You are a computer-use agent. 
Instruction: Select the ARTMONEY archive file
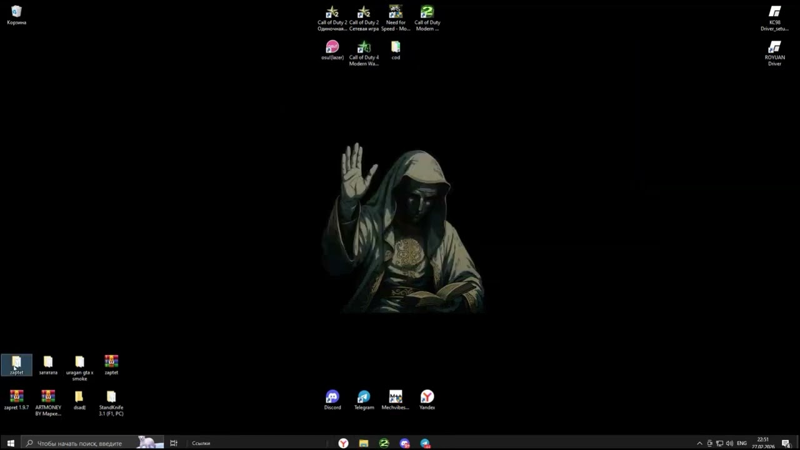[x=48, y=403]
